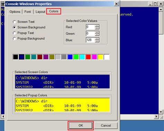The width and height of the screenshot is (164, 131).
Task: Select the Colors tab
Action: point(54,11)
